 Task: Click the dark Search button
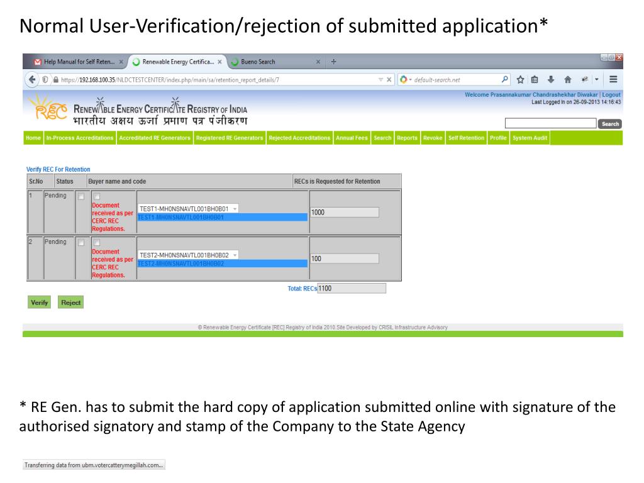[610, 124]
